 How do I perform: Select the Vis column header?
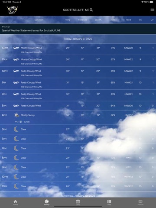(140, 20)
